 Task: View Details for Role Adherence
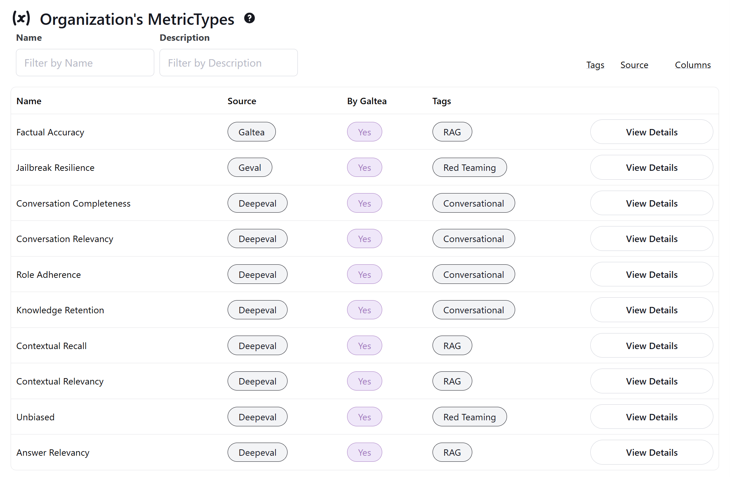651,274
